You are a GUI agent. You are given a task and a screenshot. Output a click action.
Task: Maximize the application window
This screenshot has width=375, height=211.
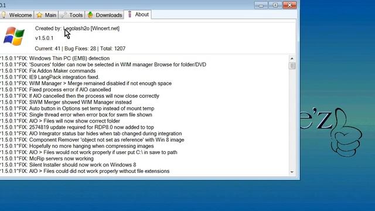(x=275, y=5)
